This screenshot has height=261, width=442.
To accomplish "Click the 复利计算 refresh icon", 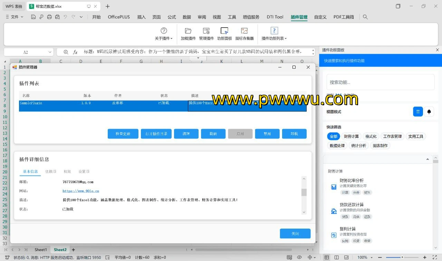I will pos(334,235).
